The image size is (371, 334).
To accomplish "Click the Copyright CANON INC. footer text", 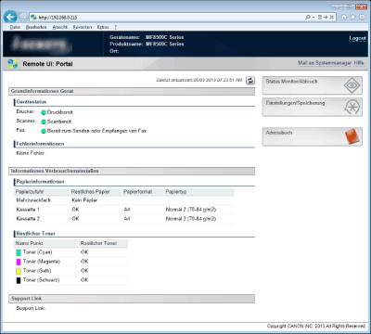I will pos(316,326).
